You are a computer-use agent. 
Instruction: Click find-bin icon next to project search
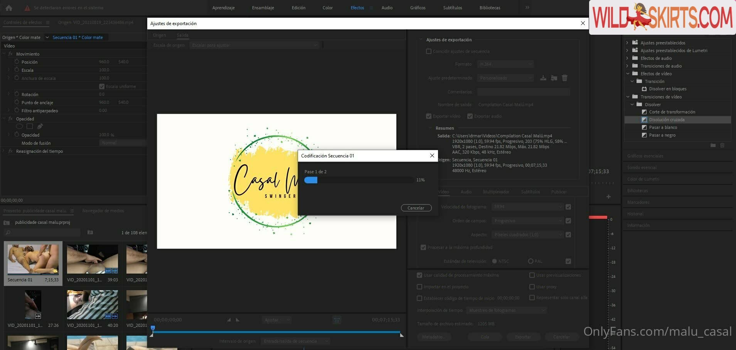[90, 232]
